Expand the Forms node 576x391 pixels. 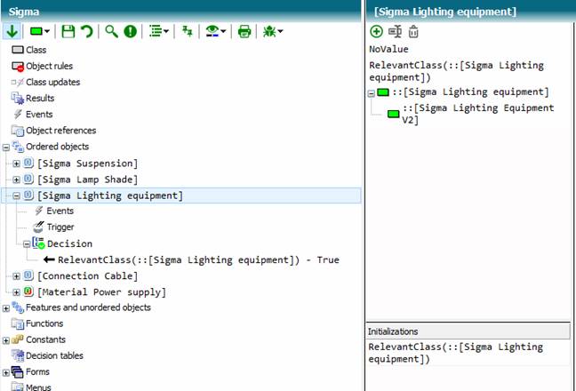click(6, 373)
